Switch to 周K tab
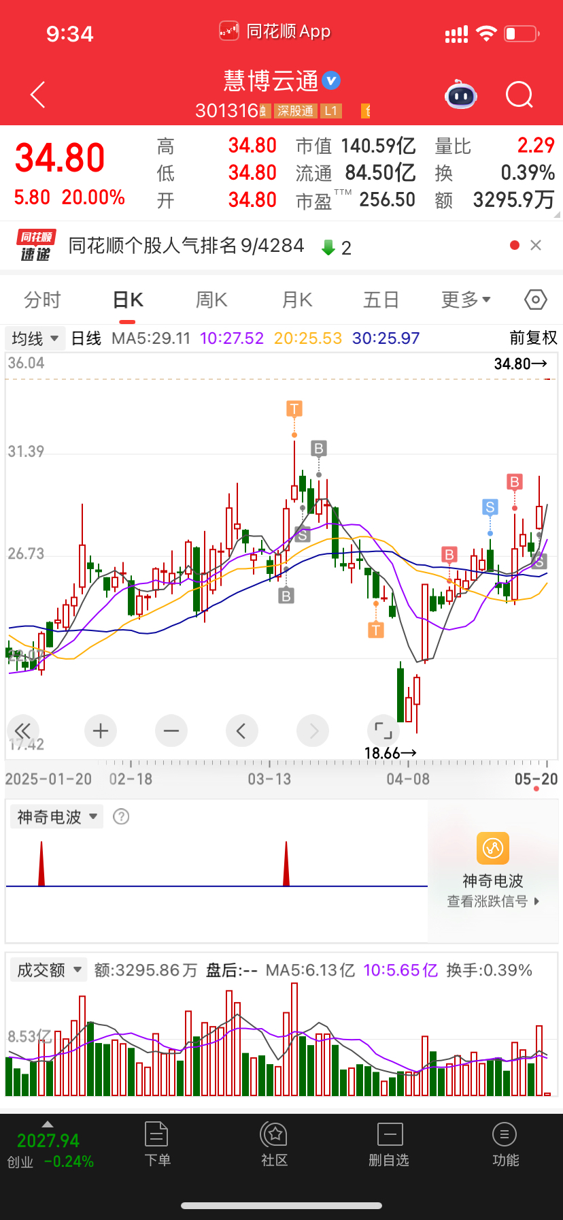The height and width of the screenshot is (1220, 563). click(211, 300)
